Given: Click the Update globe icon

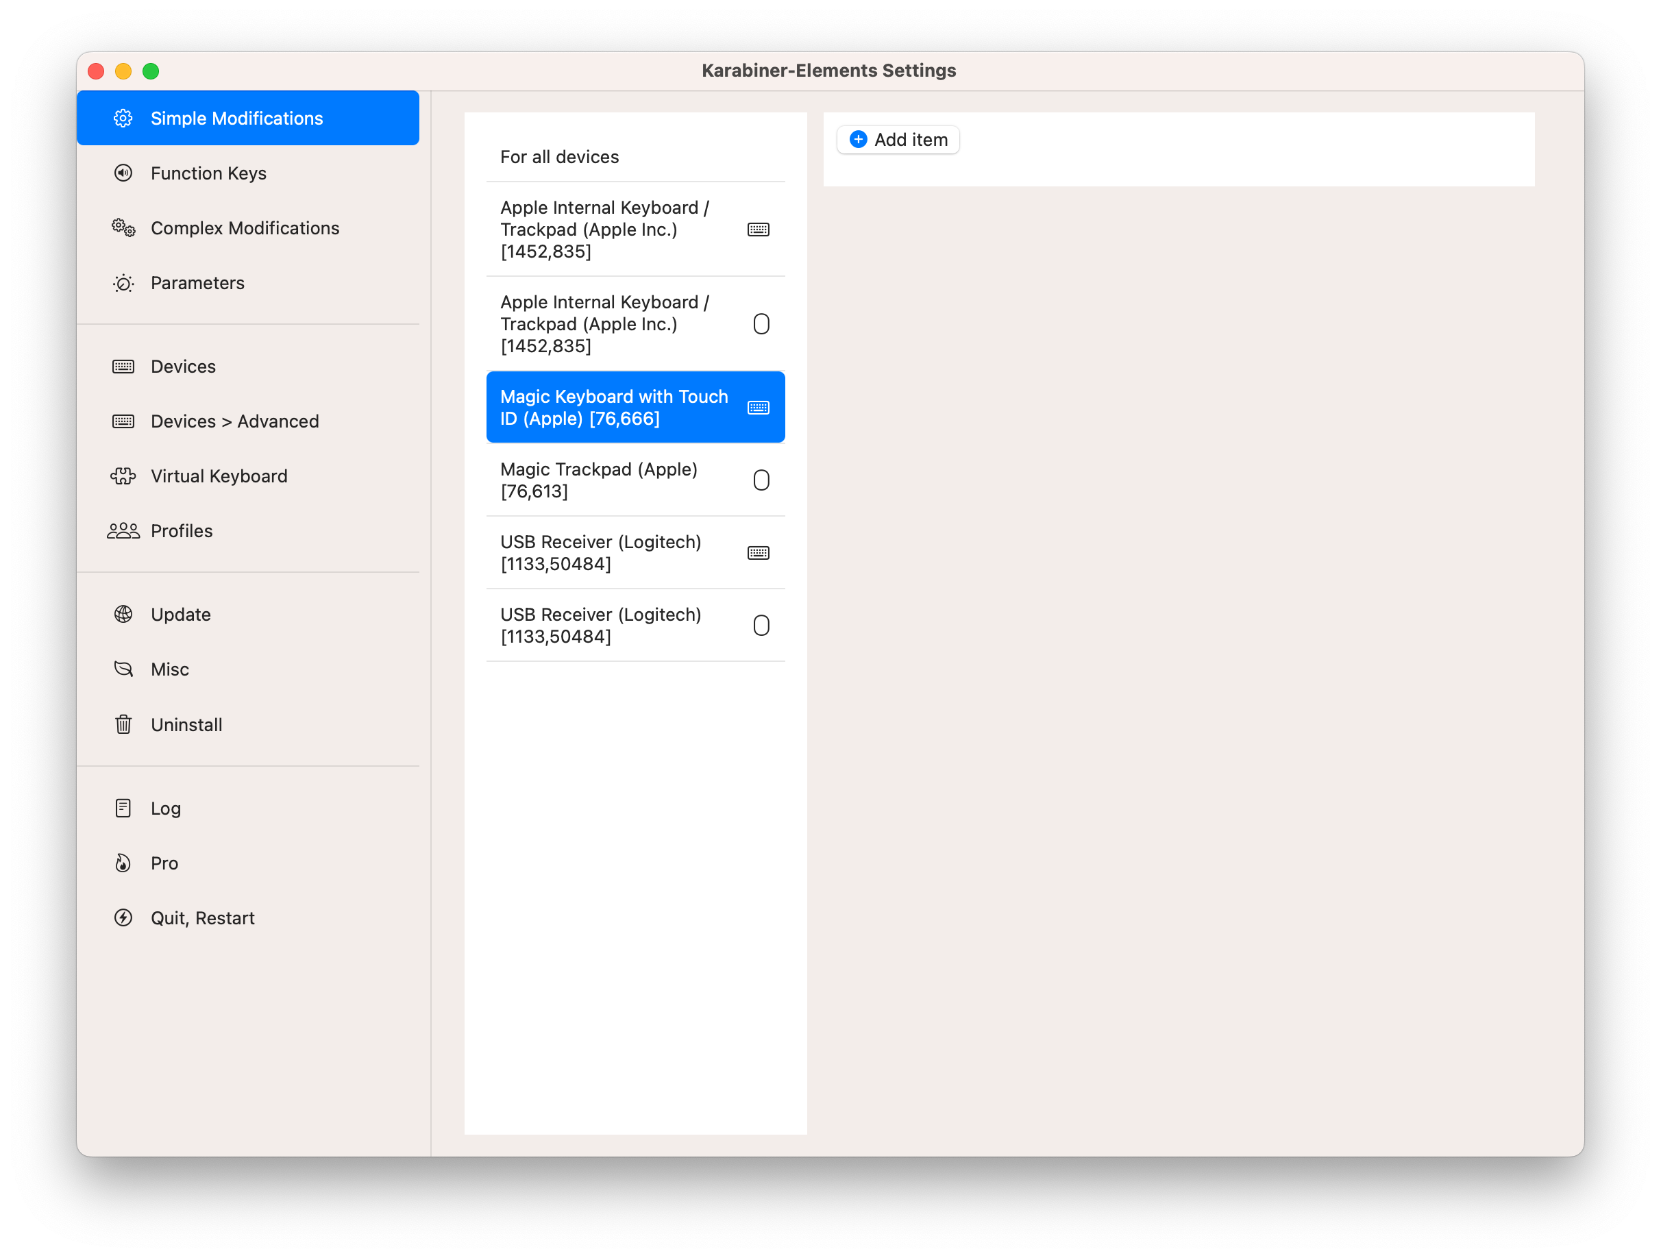Looking at the screenshot, I should pos(123,614).
